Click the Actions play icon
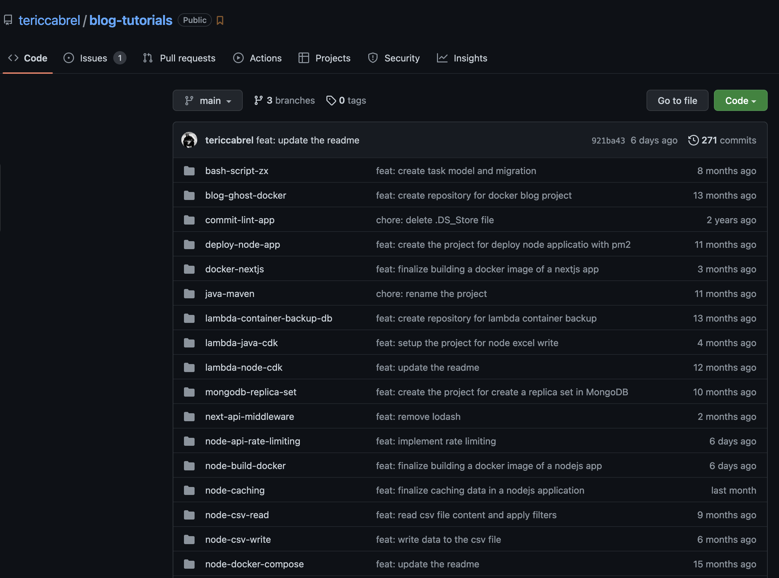The height and width of the screenshot is (578, 779). (x=238, y=58)
